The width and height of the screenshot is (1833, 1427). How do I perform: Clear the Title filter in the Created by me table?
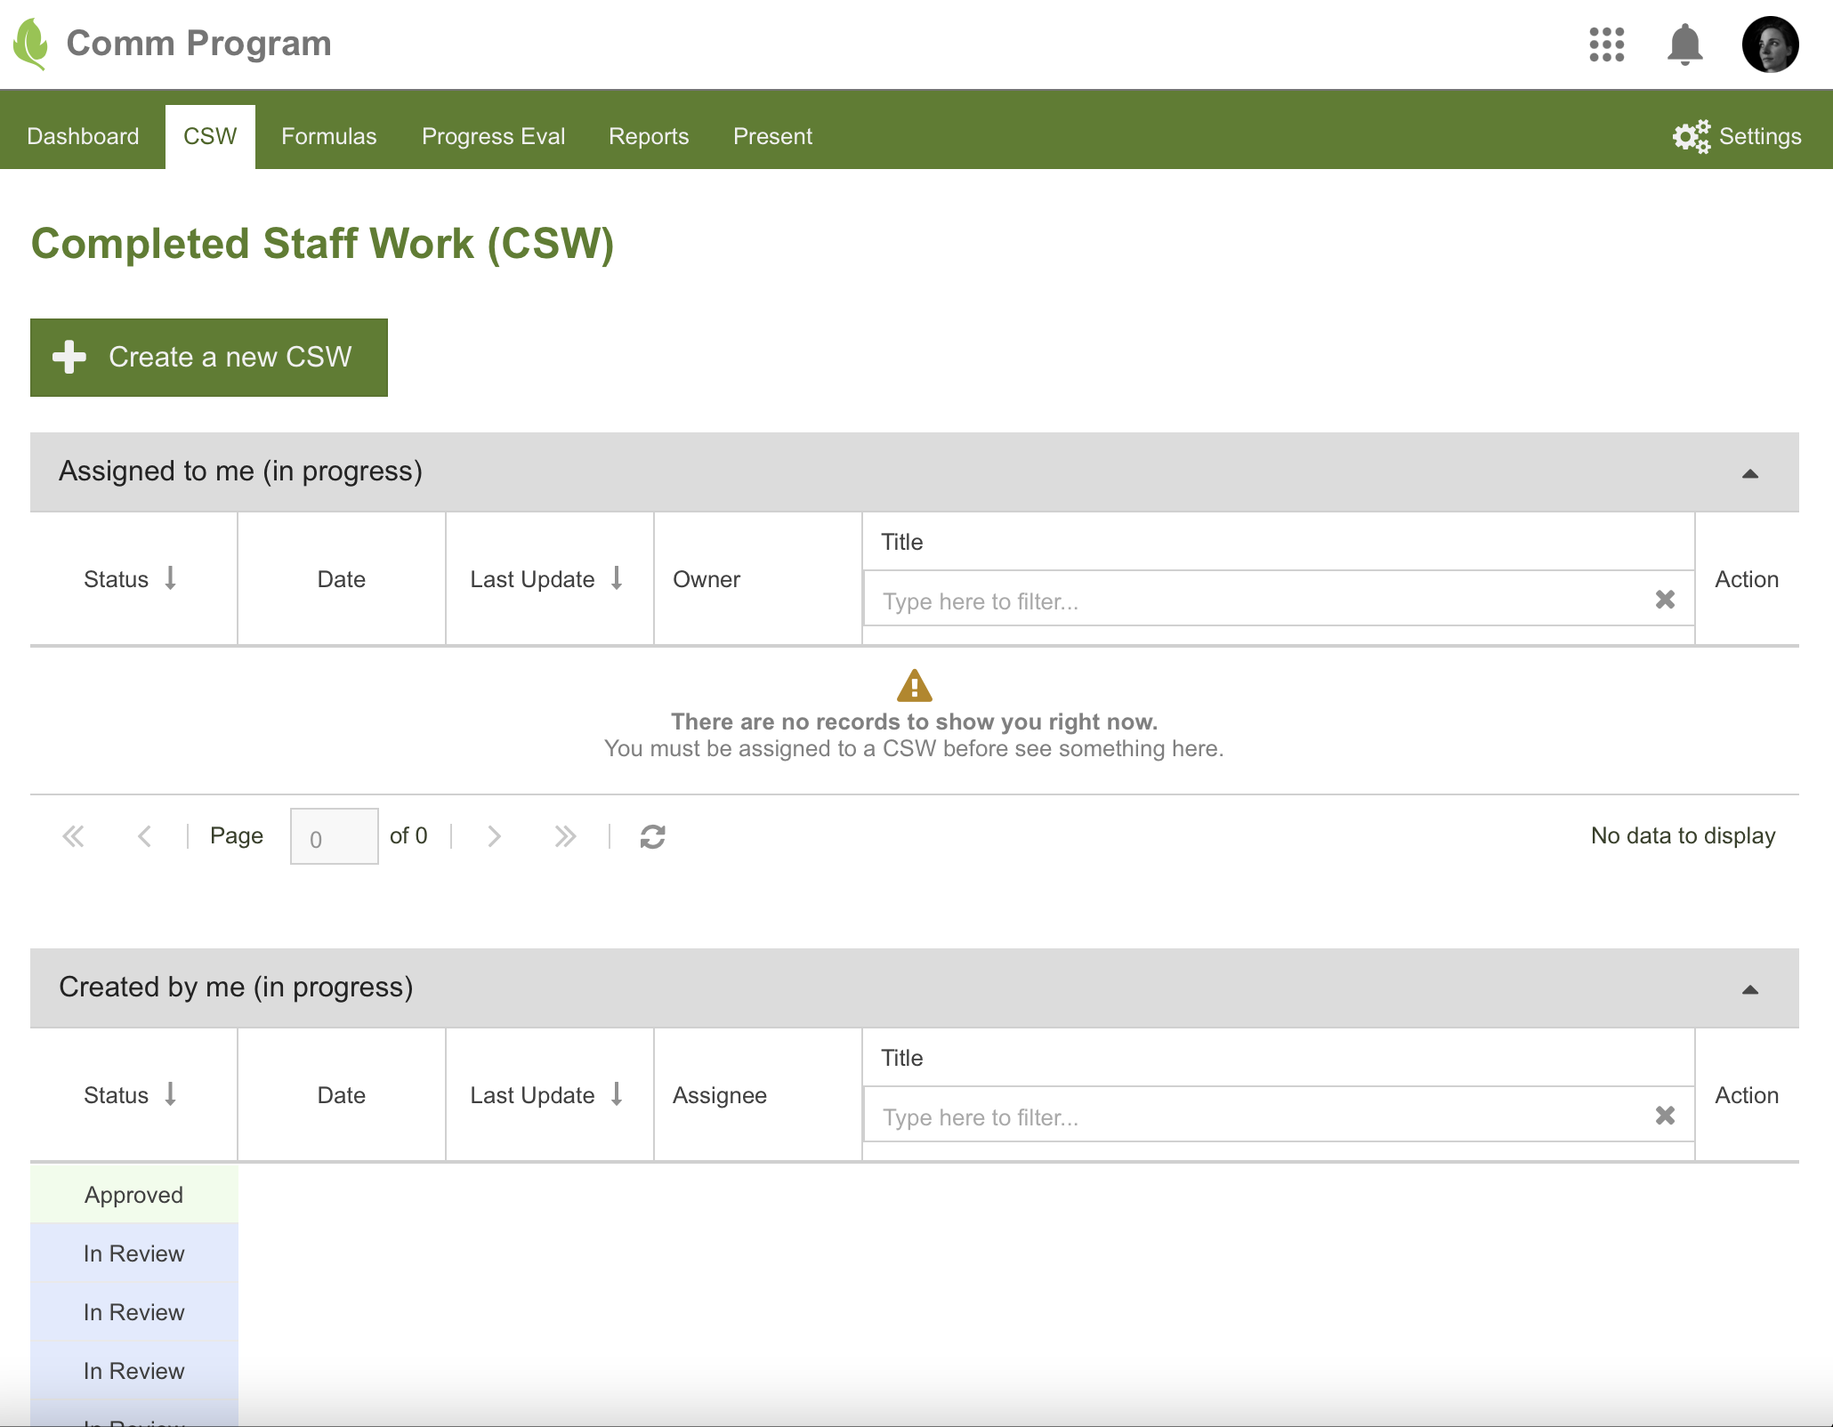[1665, 1116]
